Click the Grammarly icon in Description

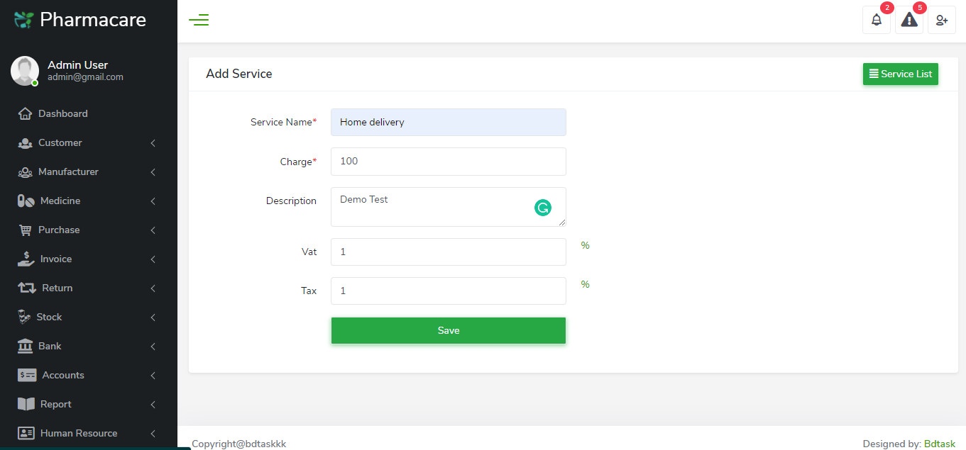[x=543, y=208]
